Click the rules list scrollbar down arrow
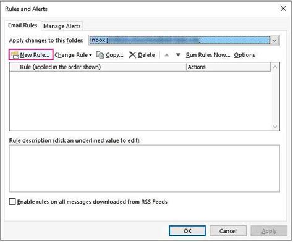The image size is (293, 242). point(275,127)
